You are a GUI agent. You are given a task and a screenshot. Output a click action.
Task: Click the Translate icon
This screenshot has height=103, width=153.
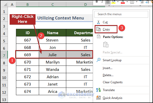(98, 90)
